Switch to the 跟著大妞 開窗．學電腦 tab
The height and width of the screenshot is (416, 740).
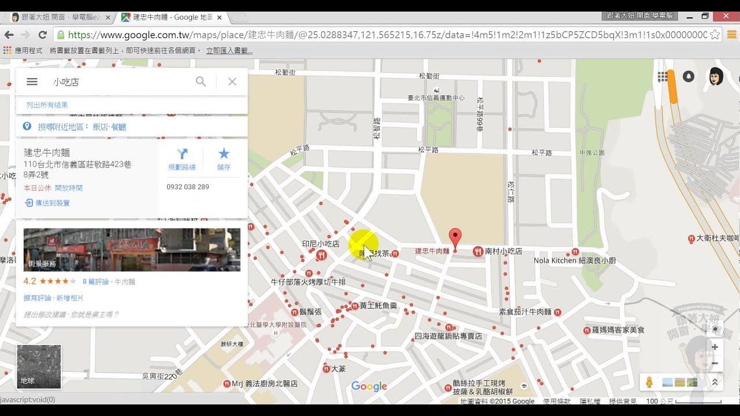58,17
